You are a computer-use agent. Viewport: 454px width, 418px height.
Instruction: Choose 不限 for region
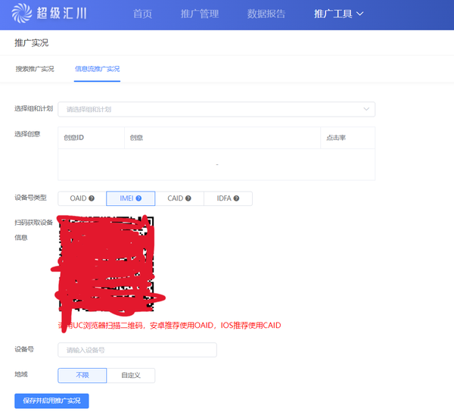(x=82, y=376)
